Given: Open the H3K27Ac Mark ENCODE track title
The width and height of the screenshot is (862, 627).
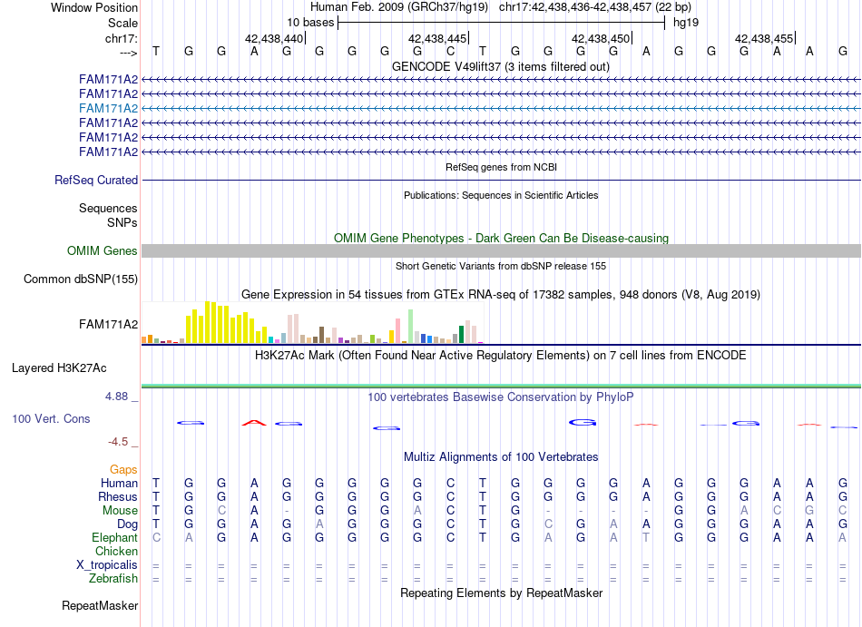Looking at the screenshot, I should point(501,355).
